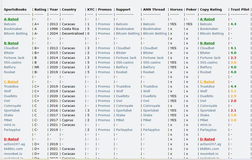Open bk8btc.com link in SportsBooks column
The height and width of the screenshot is (160, 252).
click(13, 149)
